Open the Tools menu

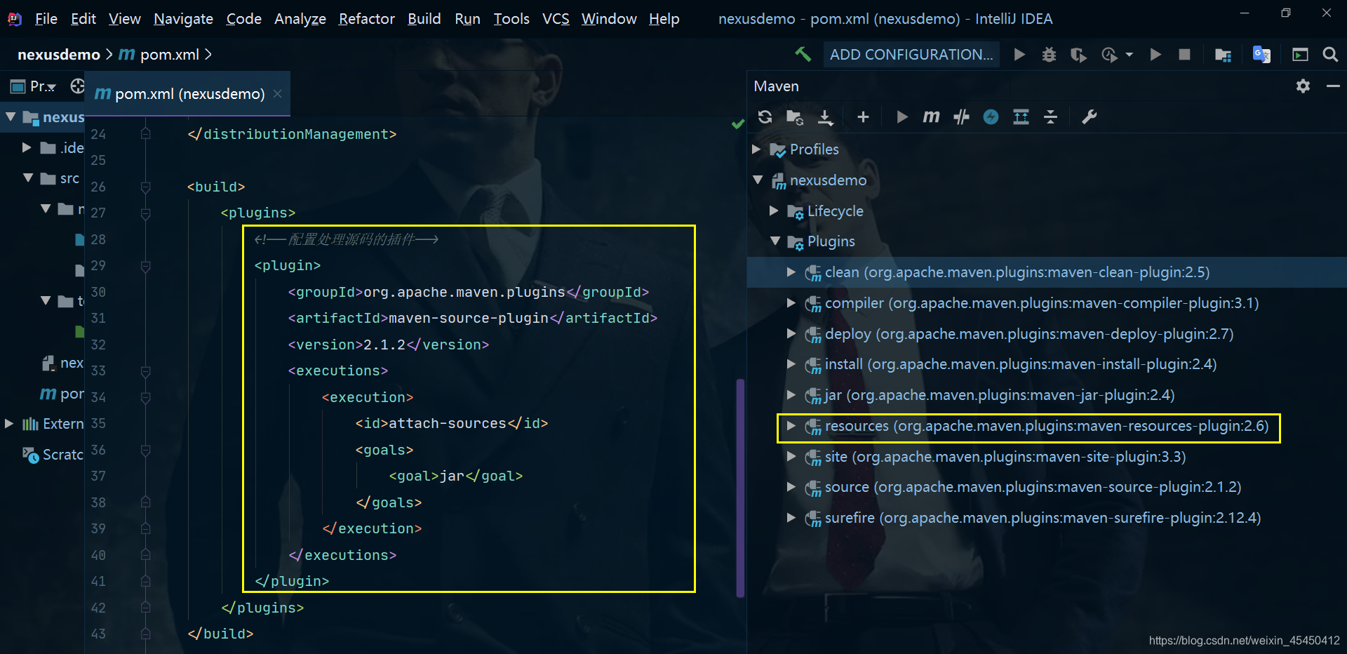(x=511, y=19)
